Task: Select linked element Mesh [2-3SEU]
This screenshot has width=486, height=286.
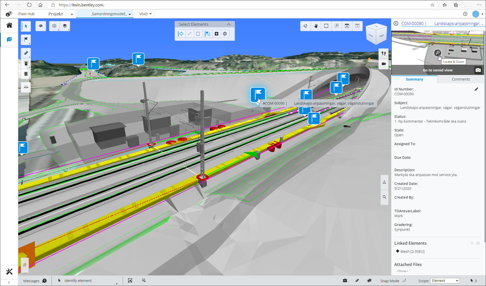Action: 412,252
